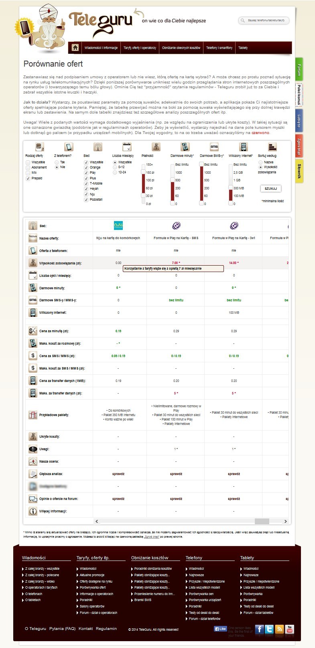Viewport: 315px width, 648px height.
Task: Select the 12-24 months radio option
Action: pyautogui.click(x=115, y=172)
